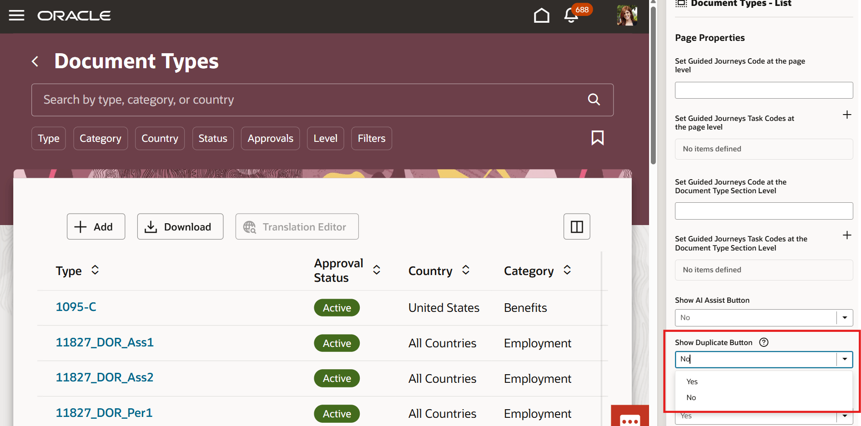Click the back arrow beside Document Types
Screen dimensions: 861x426
coord(35,61)
